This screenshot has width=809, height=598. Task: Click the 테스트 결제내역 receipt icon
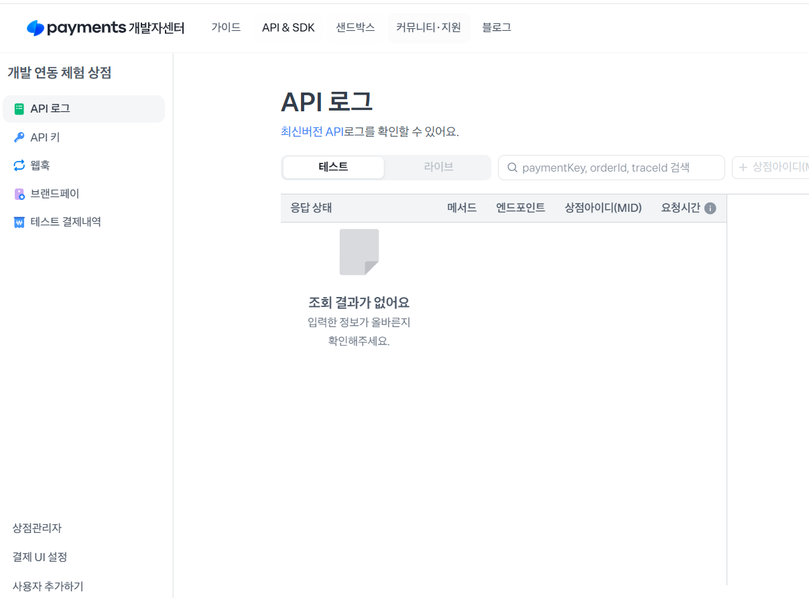coord(19,222)
